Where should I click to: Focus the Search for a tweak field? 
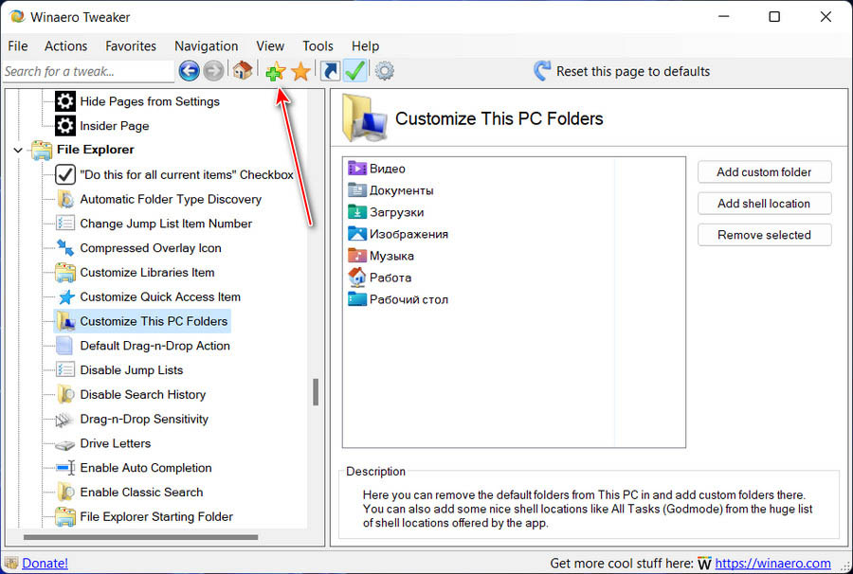(x=88, y=71)
